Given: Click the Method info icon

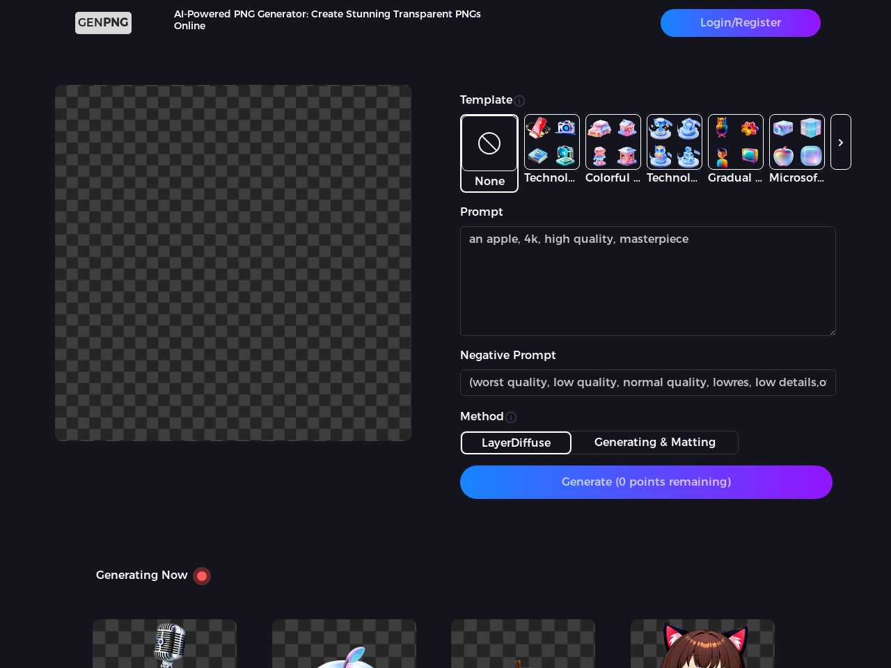Looking at the screenshot, I should click(x=511, y=417).
